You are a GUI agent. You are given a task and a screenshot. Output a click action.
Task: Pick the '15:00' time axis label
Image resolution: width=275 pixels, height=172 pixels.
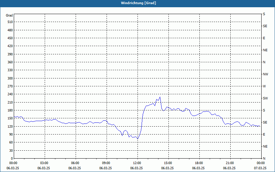pyautogui.click(x=168, y=163)
